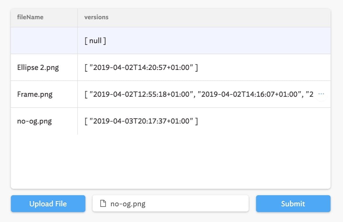Screen dimensions: 343x222
Task: Click the [ null ] versions cell
Action: pos(95,41)
